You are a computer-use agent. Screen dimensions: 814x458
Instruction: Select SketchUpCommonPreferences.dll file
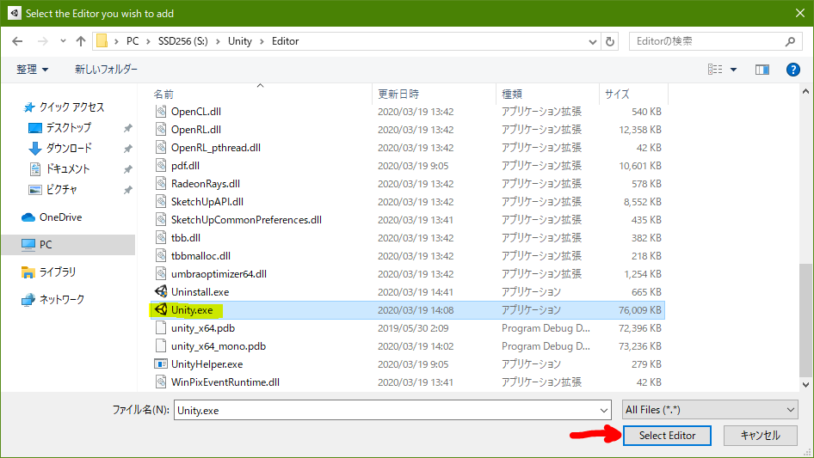click(246, 220)
